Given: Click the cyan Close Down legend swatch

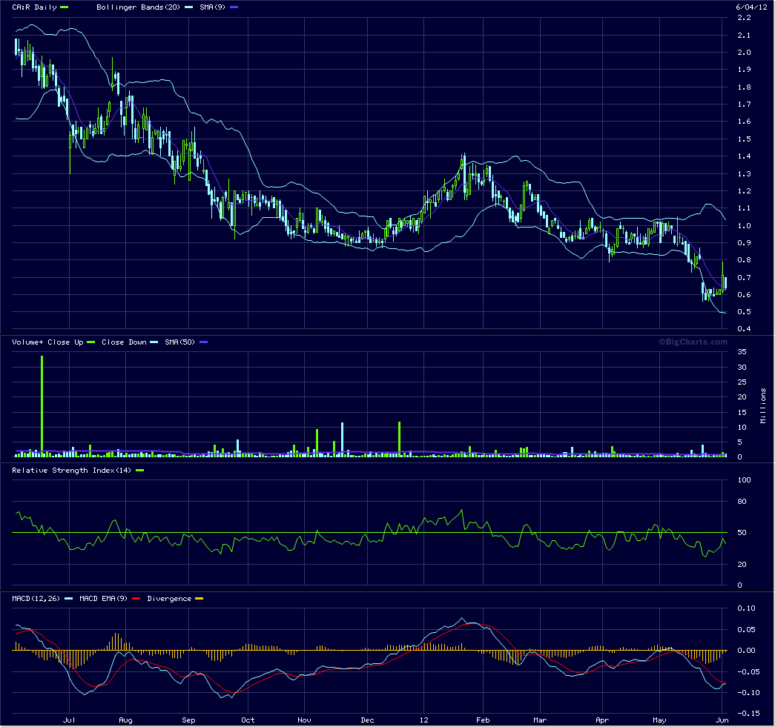Looking at the screenshot, I should coord(154,342).
